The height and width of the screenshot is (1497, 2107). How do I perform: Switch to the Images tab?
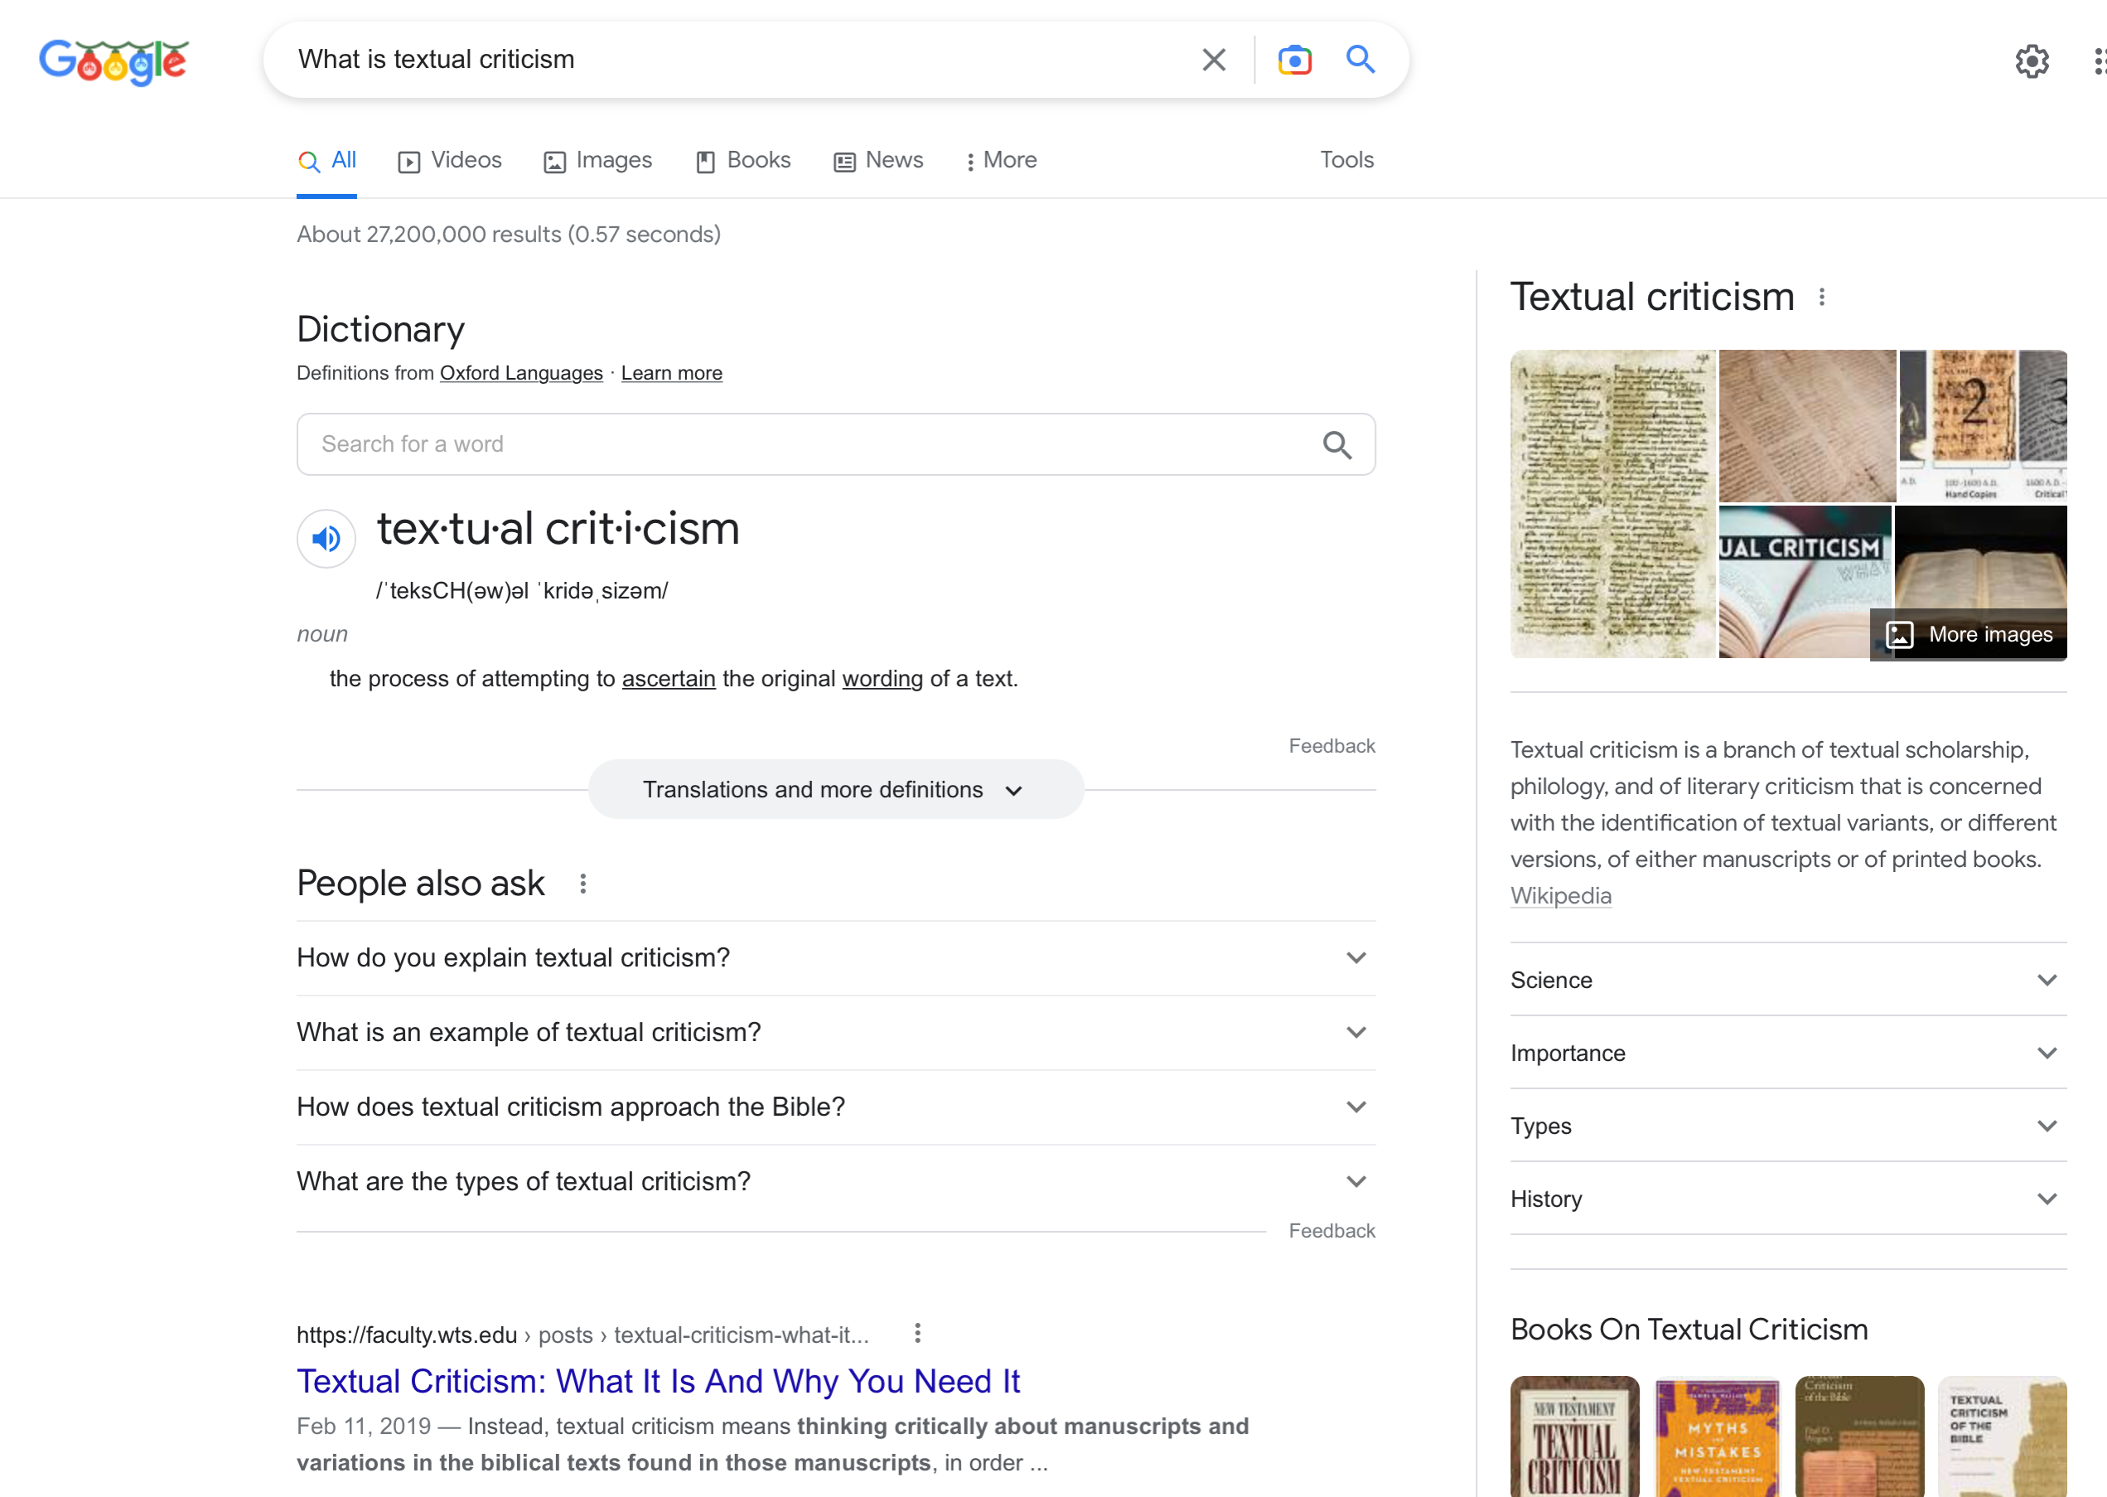click(x=598, y=161)
